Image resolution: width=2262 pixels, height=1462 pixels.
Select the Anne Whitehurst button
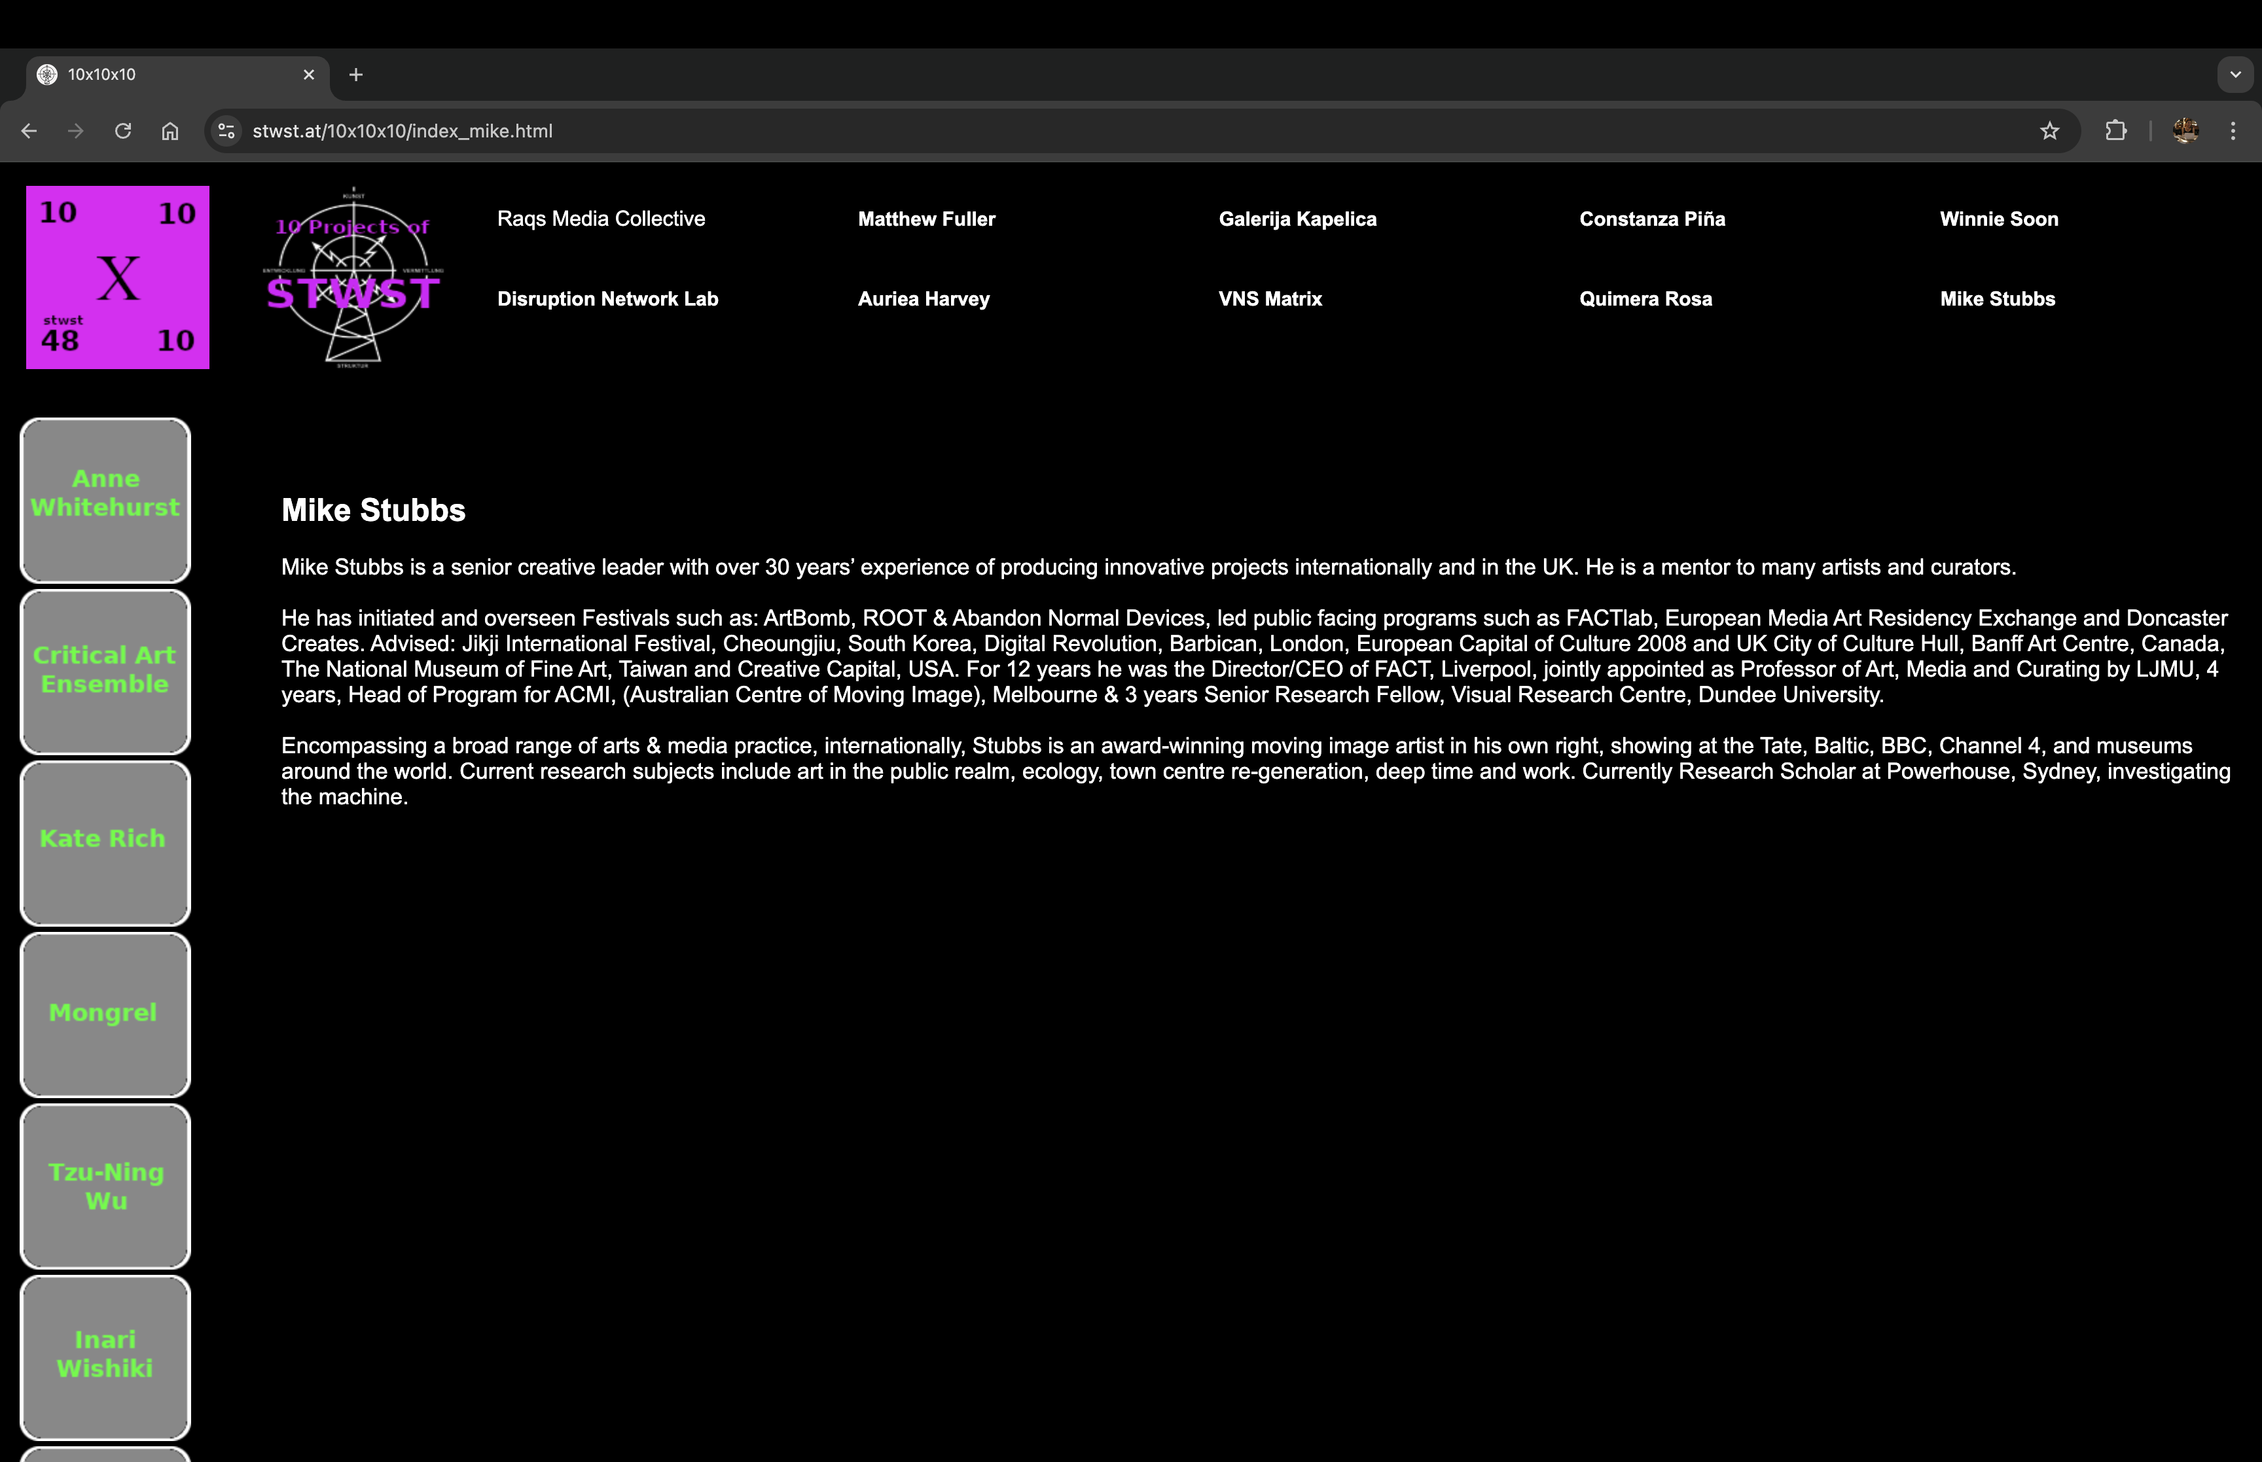pyautogui.click(x=105, y=500)
